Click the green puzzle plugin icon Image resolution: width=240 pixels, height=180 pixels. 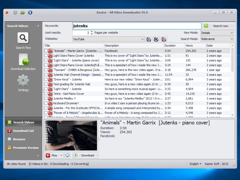tap(23, 12)
